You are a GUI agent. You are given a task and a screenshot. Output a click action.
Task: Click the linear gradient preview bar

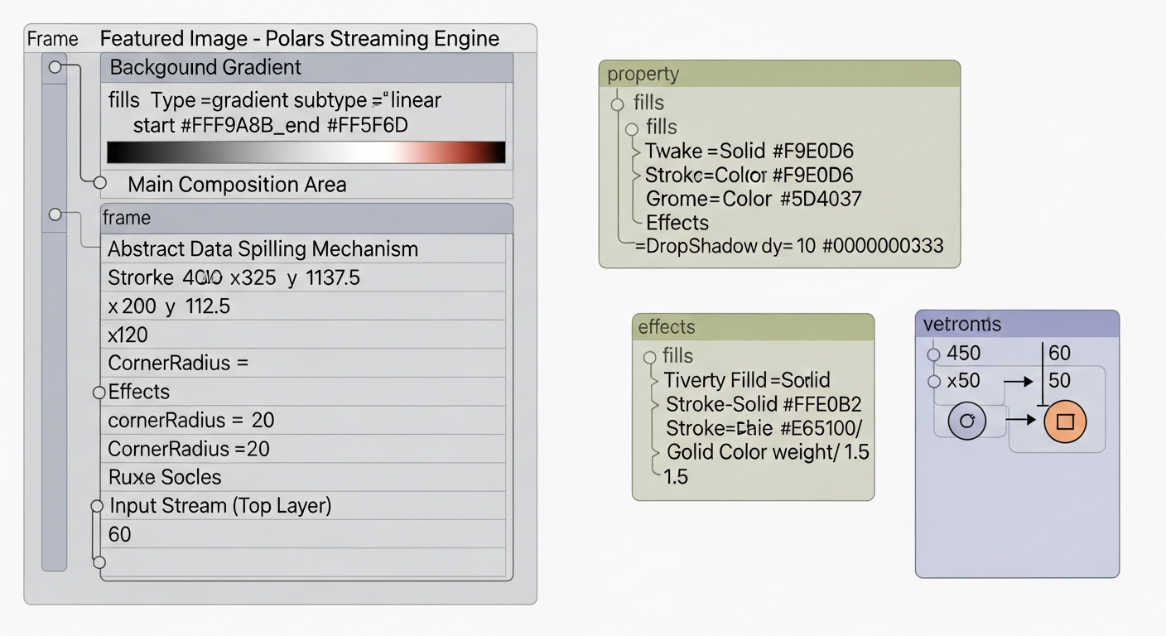[306, 152]
